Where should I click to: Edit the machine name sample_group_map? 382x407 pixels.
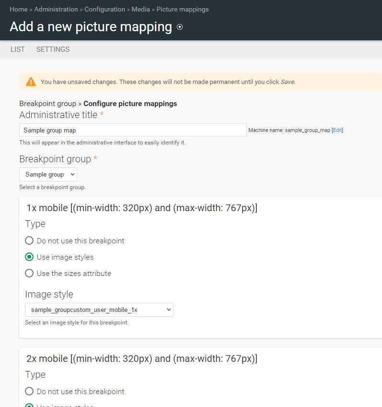[337, 130]
